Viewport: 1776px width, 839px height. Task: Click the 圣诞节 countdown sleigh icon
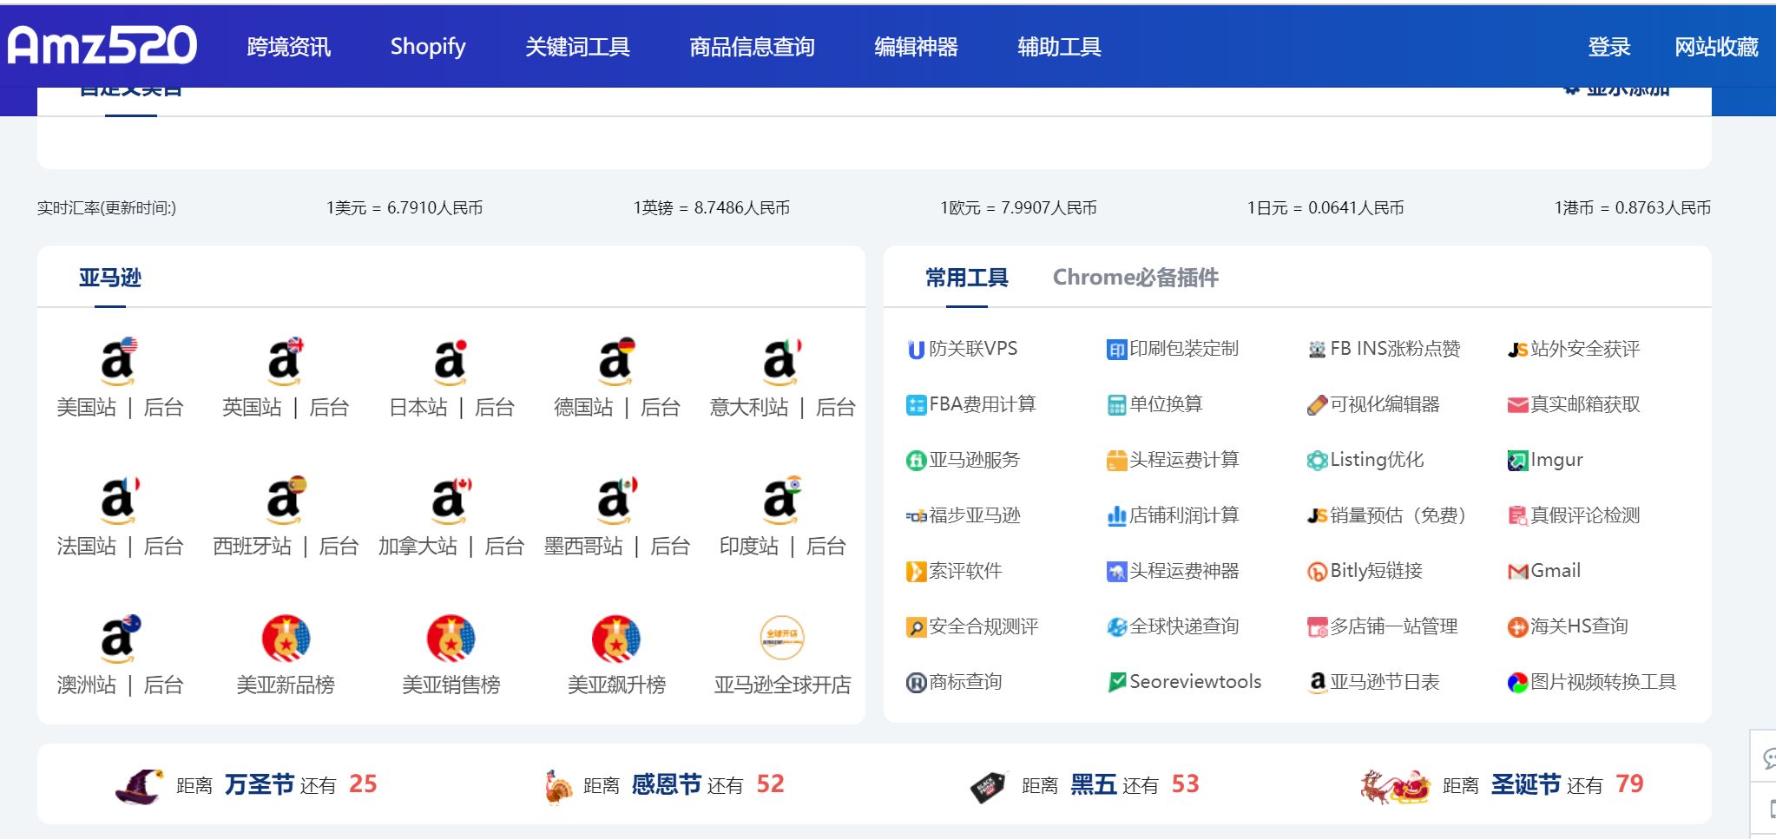pyautogui.click(x=1393, y=783)
